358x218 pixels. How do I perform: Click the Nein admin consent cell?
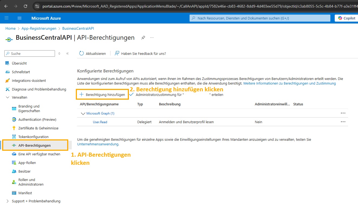tap(258, 122)
